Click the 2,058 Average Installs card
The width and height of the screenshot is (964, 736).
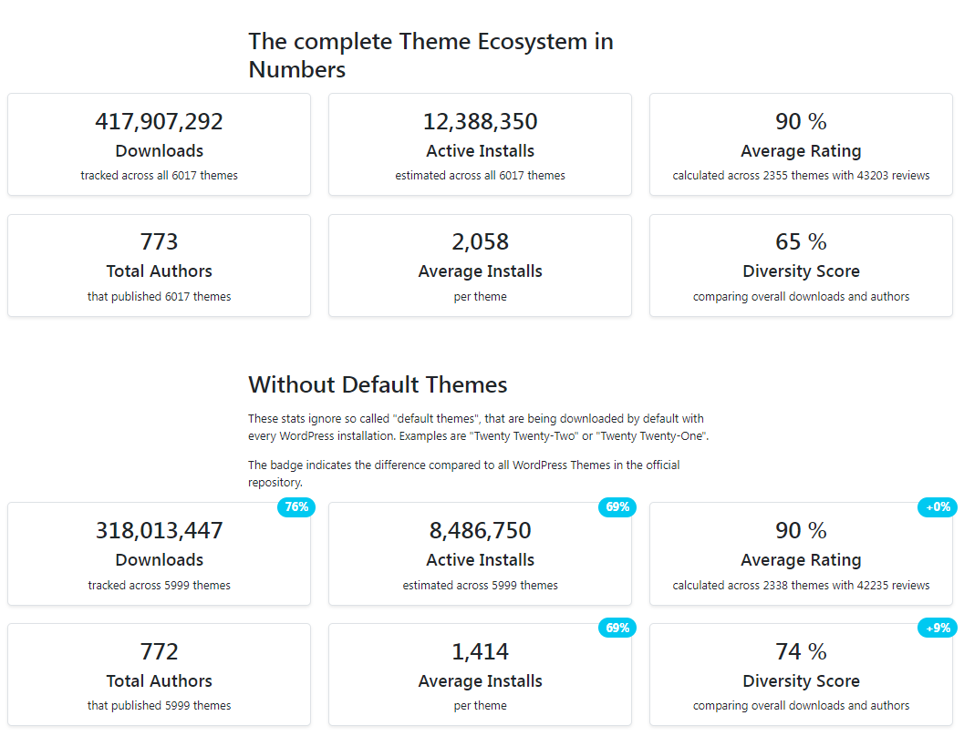480,265
